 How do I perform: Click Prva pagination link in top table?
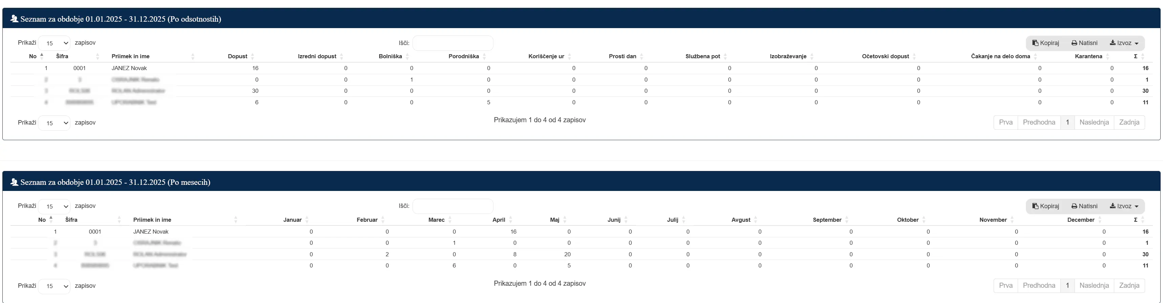(x=1006, y=122)
